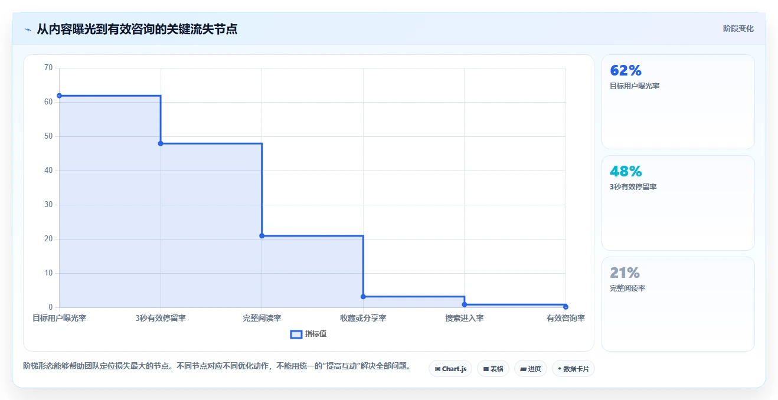Click the y-axis value 60
Viewport: 778px width, 400px height.
48,102
